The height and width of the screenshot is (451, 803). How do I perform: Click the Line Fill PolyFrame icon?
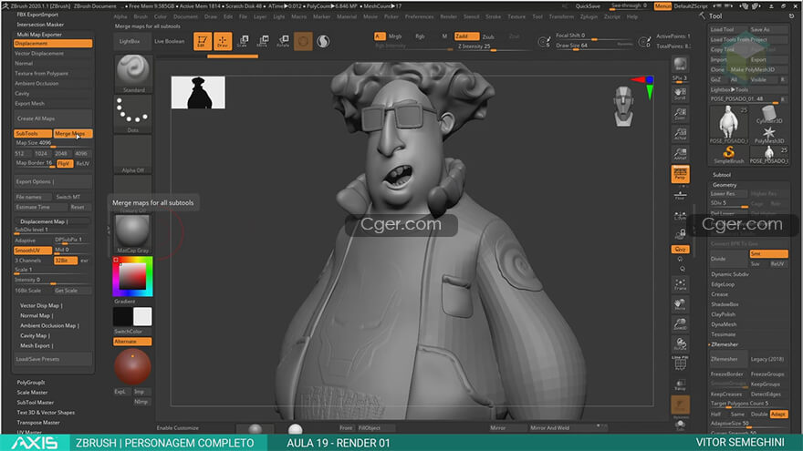tap(680, 362)
